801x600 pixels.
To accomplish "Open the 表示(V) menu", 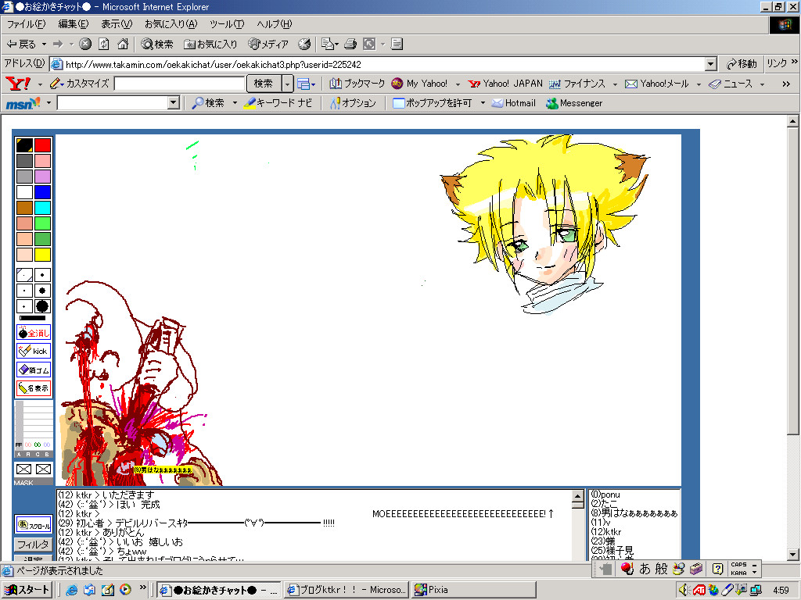I will tap(117, 24).
